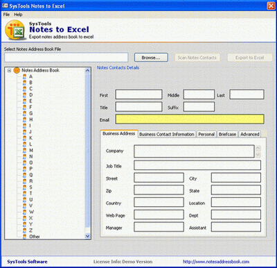Viewport: 277px width, 268px height.
Task: Click the City field
Action: (236, 178)
